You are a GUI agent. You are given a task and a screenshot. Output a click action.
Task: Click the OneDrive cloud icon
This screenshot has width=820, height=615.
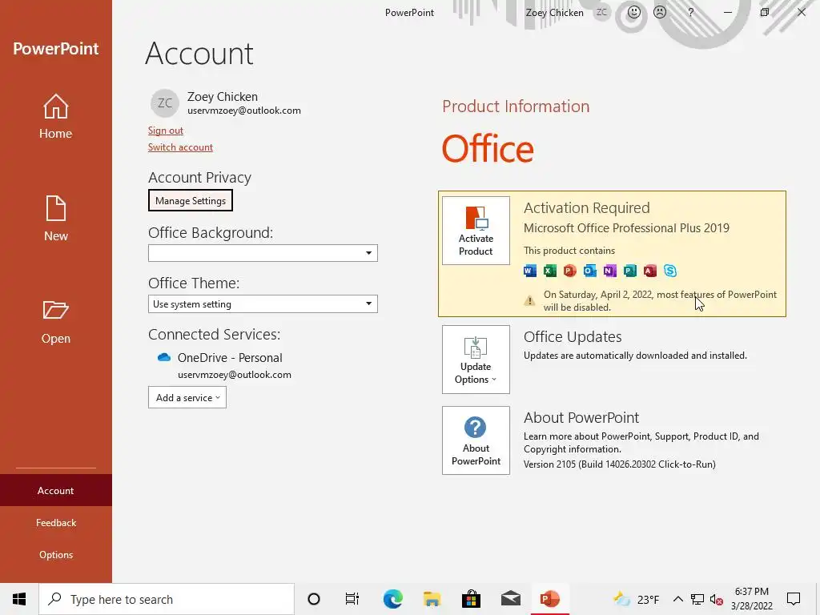click(x=164, y=357)
